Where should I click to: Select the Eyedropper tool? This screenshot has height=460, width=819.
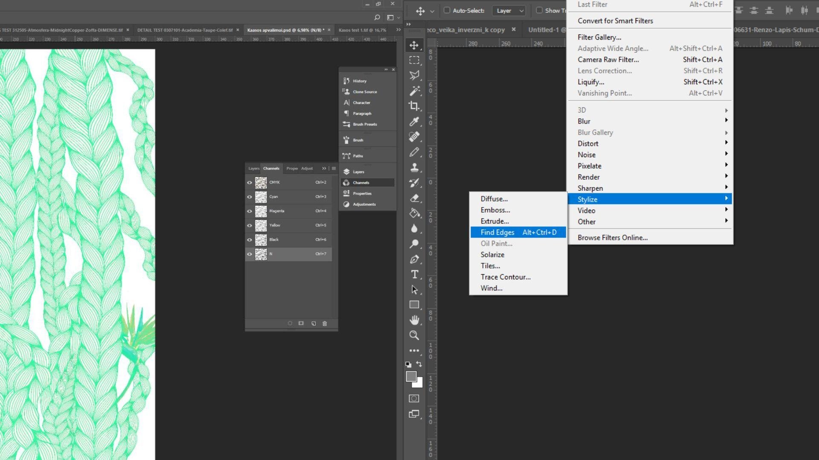click(x=414, y=122)
